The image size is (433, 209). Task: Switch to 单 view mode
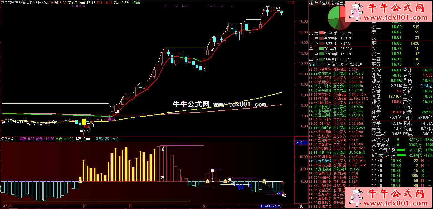click(316, 3)
